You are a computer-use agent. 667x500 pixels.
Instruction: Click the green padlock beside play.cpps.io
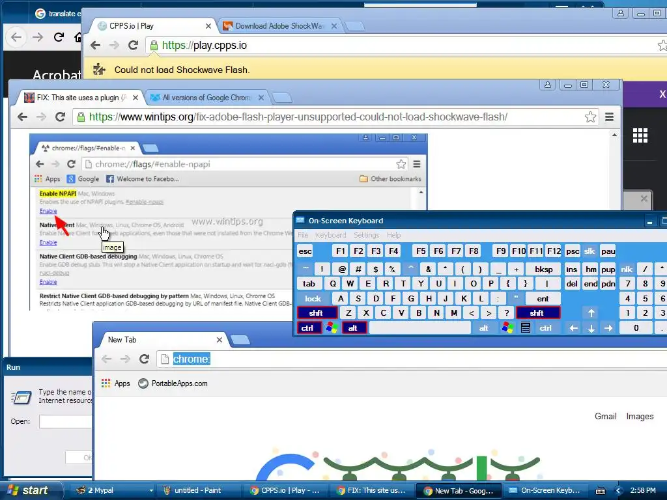[154, 45]
